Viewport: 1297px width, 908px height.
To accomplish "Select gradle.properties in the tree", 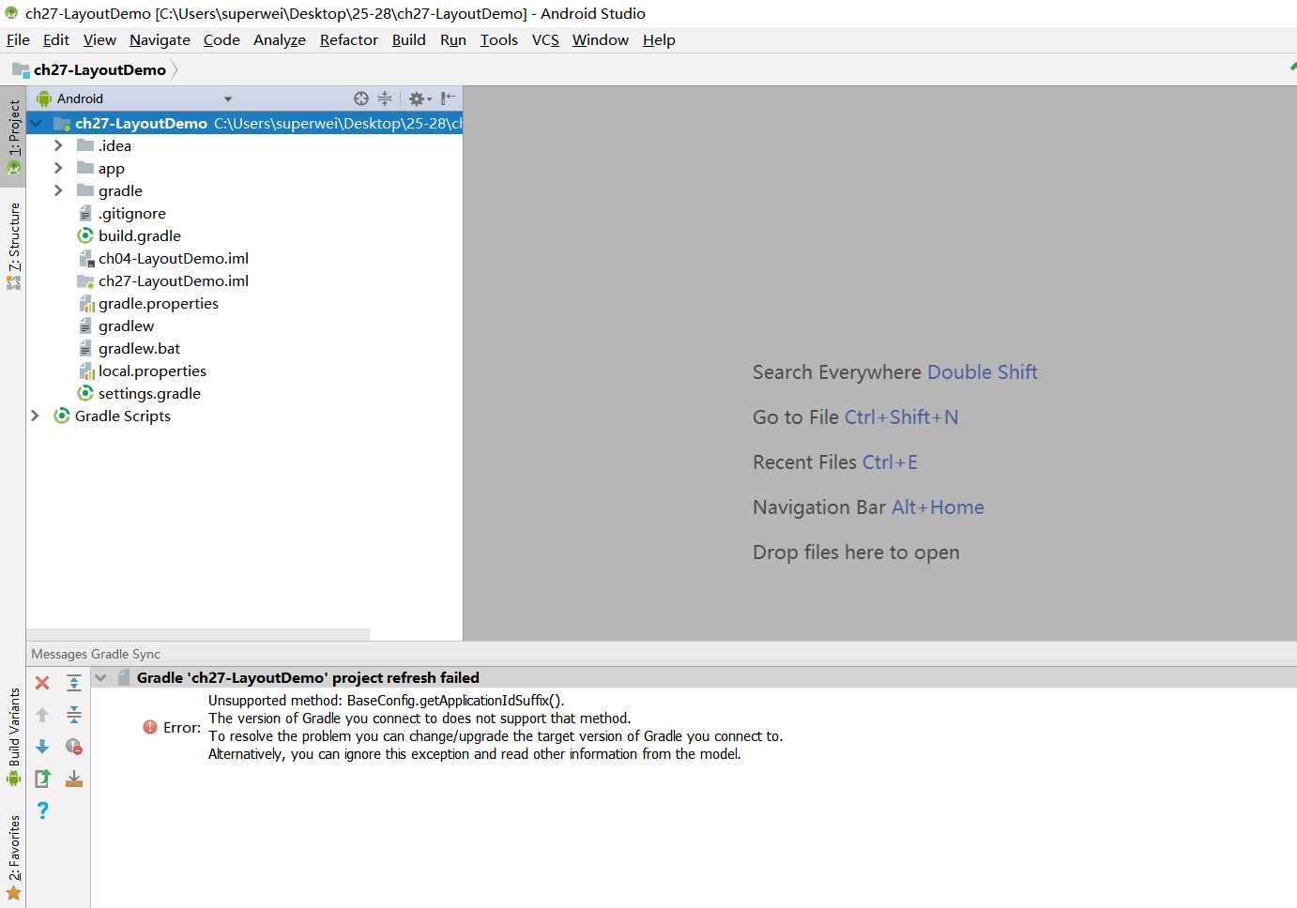I will click(x=159, y=303).
